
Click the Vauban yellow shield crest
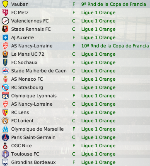(x=5, y=4)
